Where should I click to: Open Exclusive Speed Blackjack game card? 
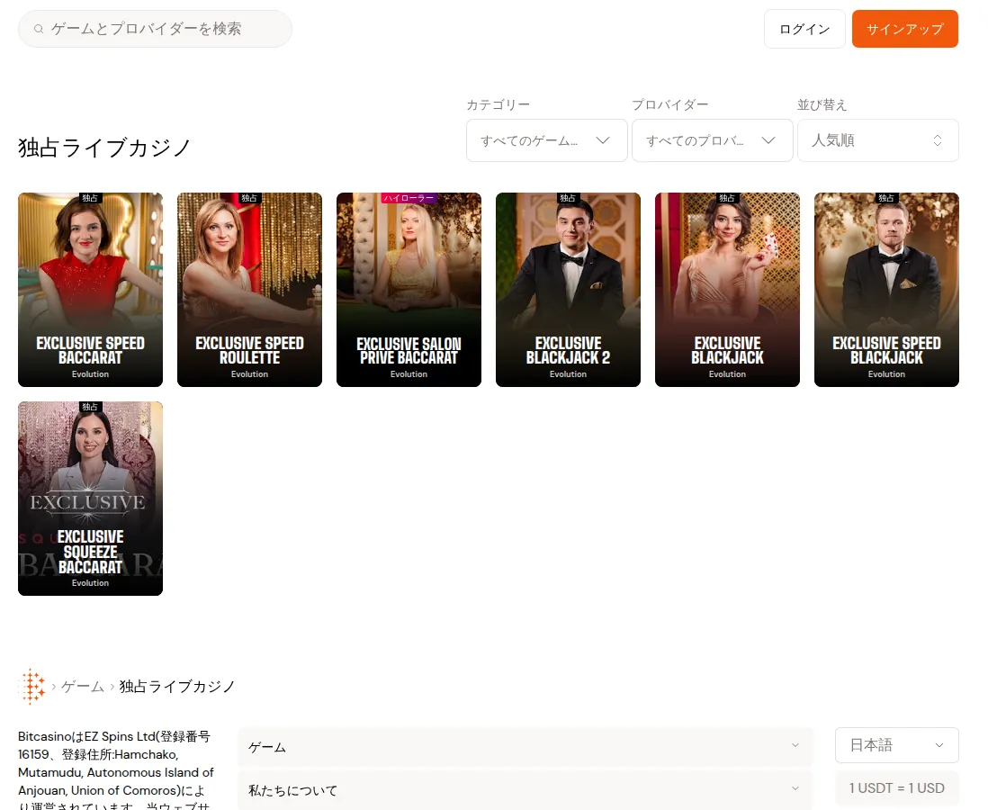pos(886,289)
